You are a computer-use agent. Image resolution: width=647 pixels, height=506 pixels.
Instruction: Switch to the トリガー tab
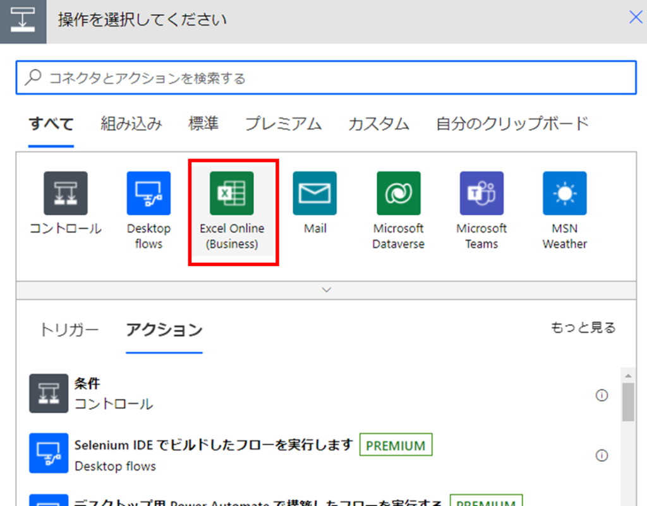(70, 330)
